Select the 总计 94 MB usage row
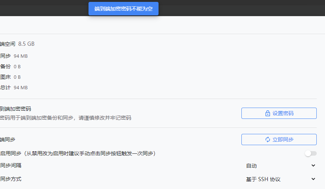The width and height of the screenshot is (325, 189). point(14,87)
